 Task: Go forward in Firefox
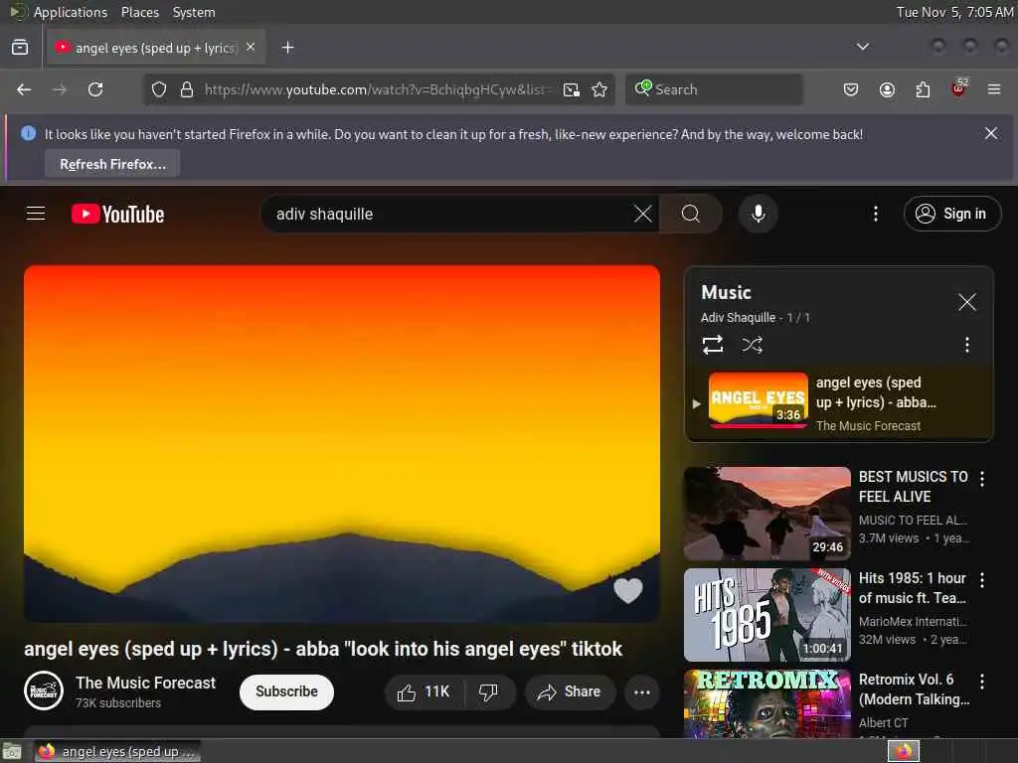pos(60,89)
